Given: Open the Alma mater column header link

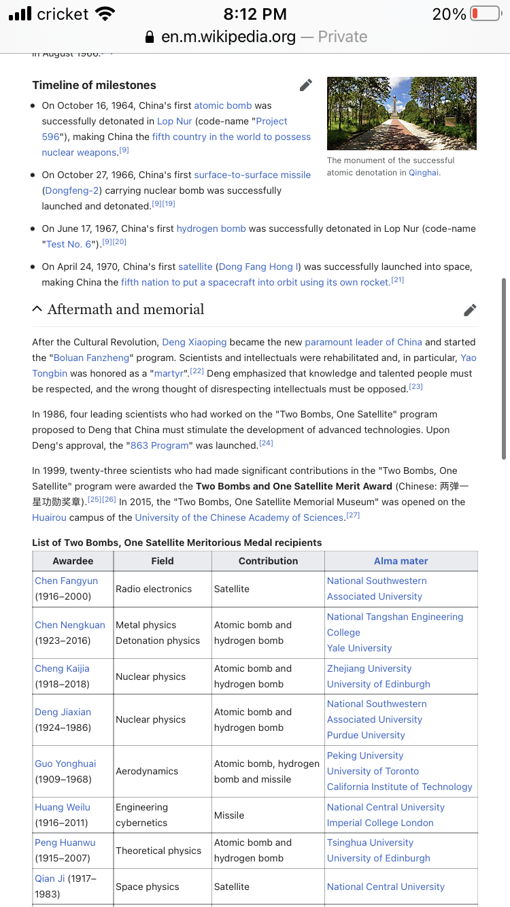Looking at the screenshot, I should pyautogui.click(x=401, y=561).
